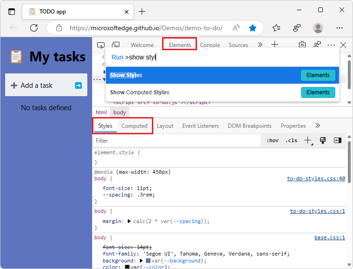This screenshot has height=269, width=353.
Task: Add a new DevTools tool tab
Action: pos(275,45)
